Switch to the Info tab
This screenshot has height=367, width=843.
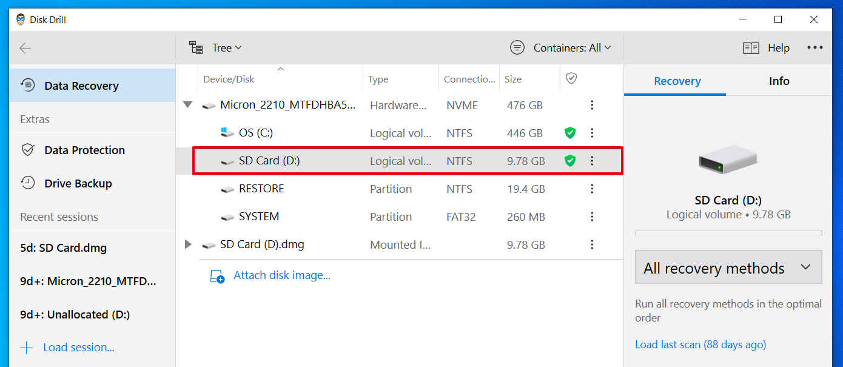[779, 81]
